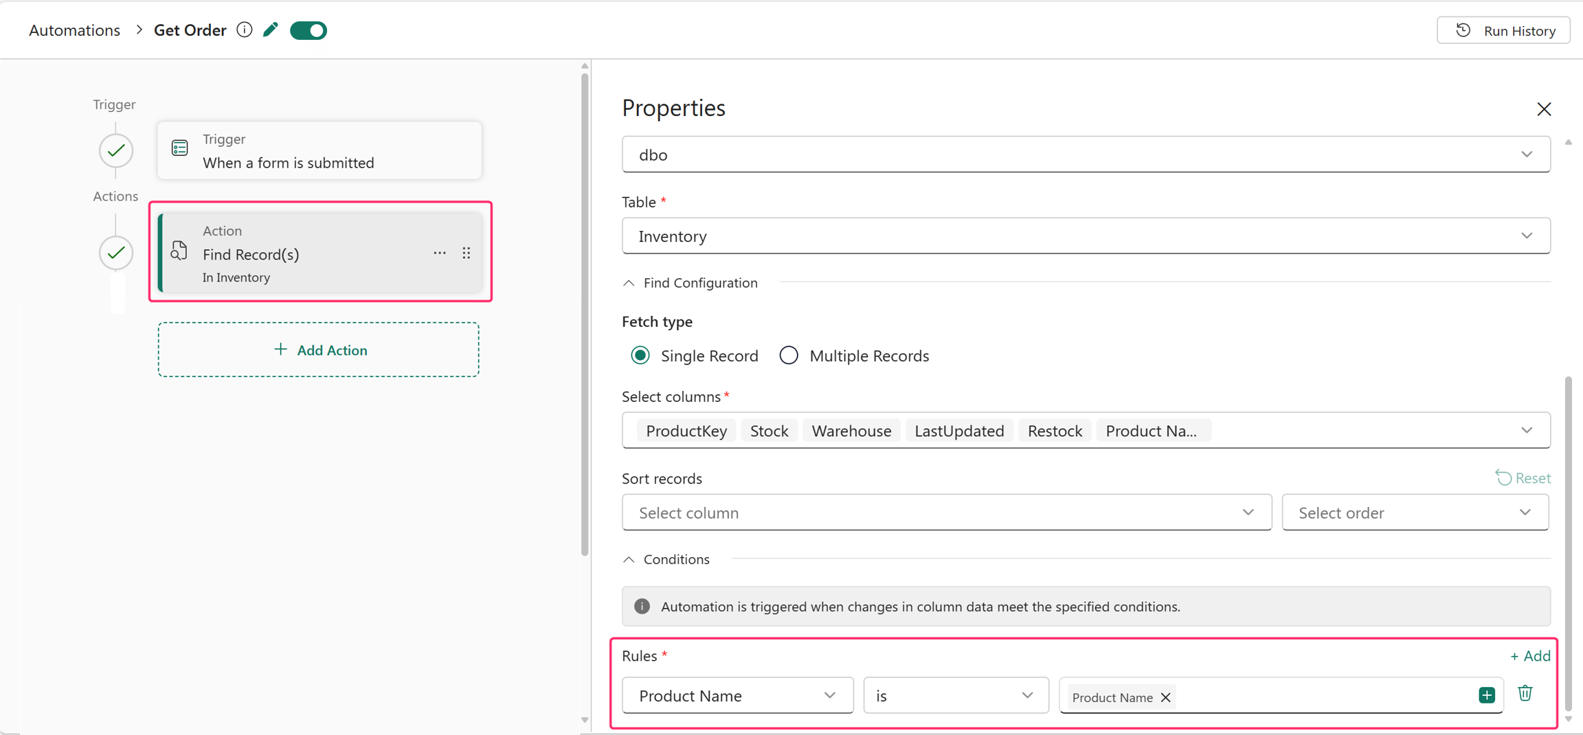
Task: Click the pencil edit icon for automation name
Action: tap(271, 30)
